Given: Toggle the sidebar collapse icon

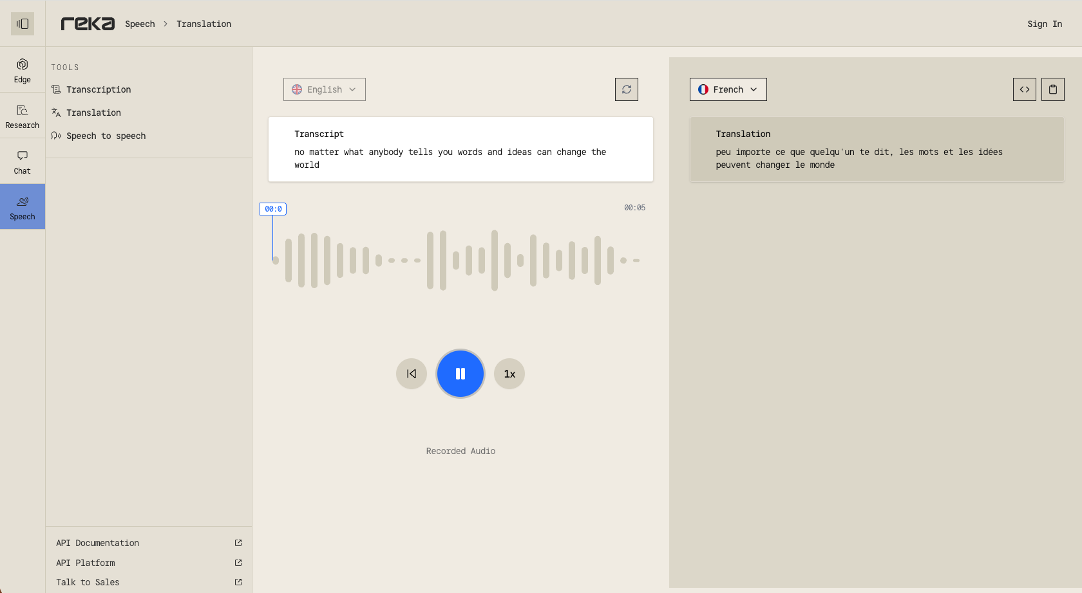Looking at the screenshot, I should tap(23, 24).
